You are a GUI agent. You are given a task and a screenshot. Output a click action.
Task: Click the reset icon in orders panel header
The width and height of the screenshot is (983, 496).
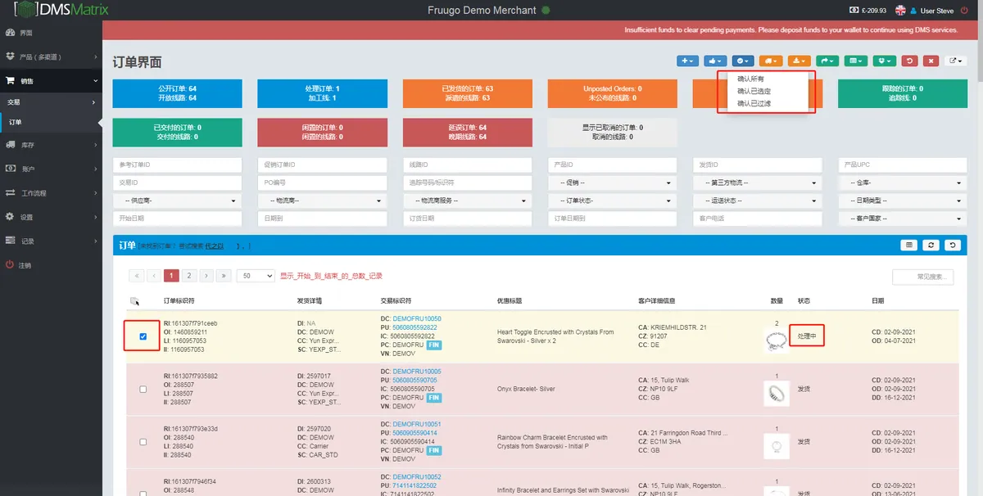click(x=952, y=245)
